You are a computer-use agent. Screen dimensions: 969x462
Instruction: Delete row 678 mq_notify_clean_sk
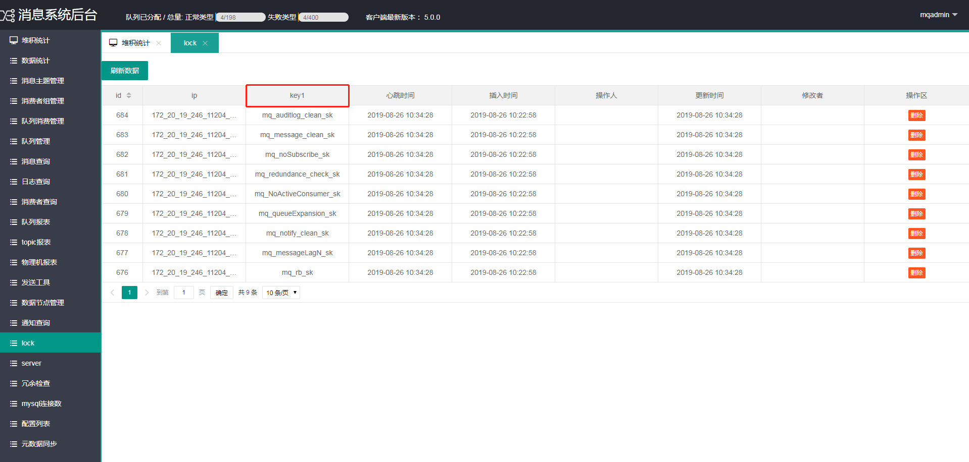coord(916,234)
